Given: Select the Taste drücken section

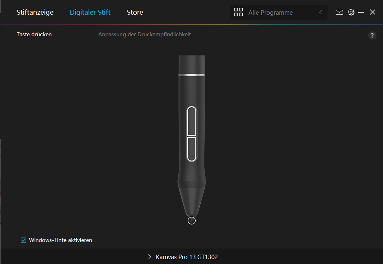Looking at the screenshot, I should [34, 34].
